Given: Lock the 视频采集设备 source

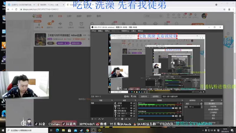Looking at the screenshot, I should coord(134,111).
